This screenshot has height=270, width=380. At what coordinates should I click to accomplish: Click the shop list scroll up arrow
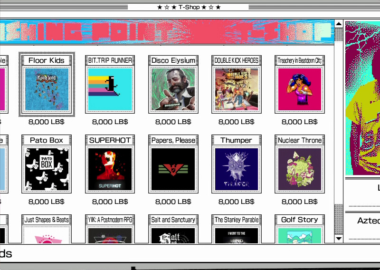pyautogui.click(x=339, y=24)
